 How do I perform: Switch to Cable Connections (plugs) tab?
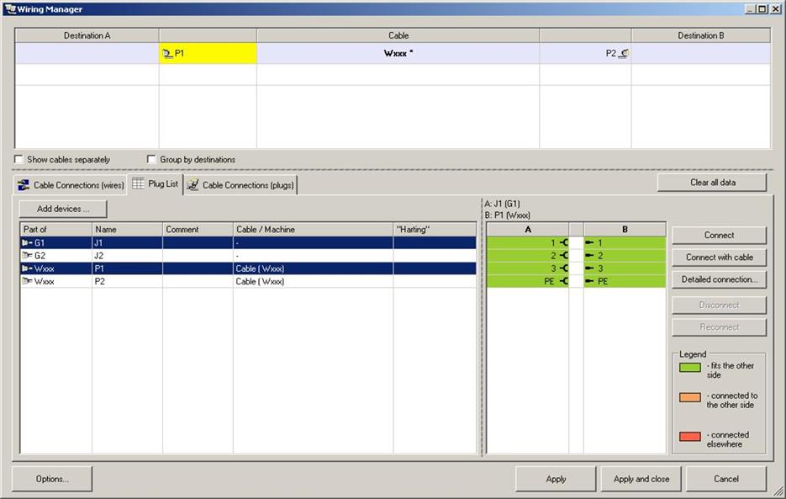[241, 185]
